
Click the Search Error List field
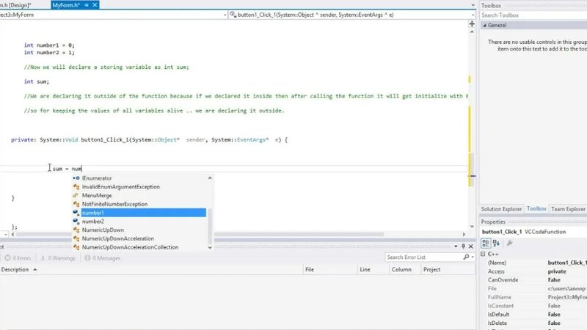[423, 257]
